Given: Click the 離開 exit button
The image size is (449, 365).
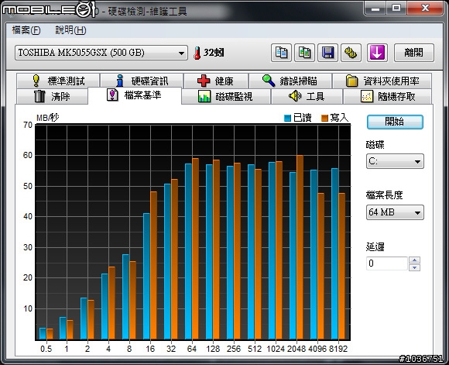Looking at the screenshot, I should pos(414,53).
